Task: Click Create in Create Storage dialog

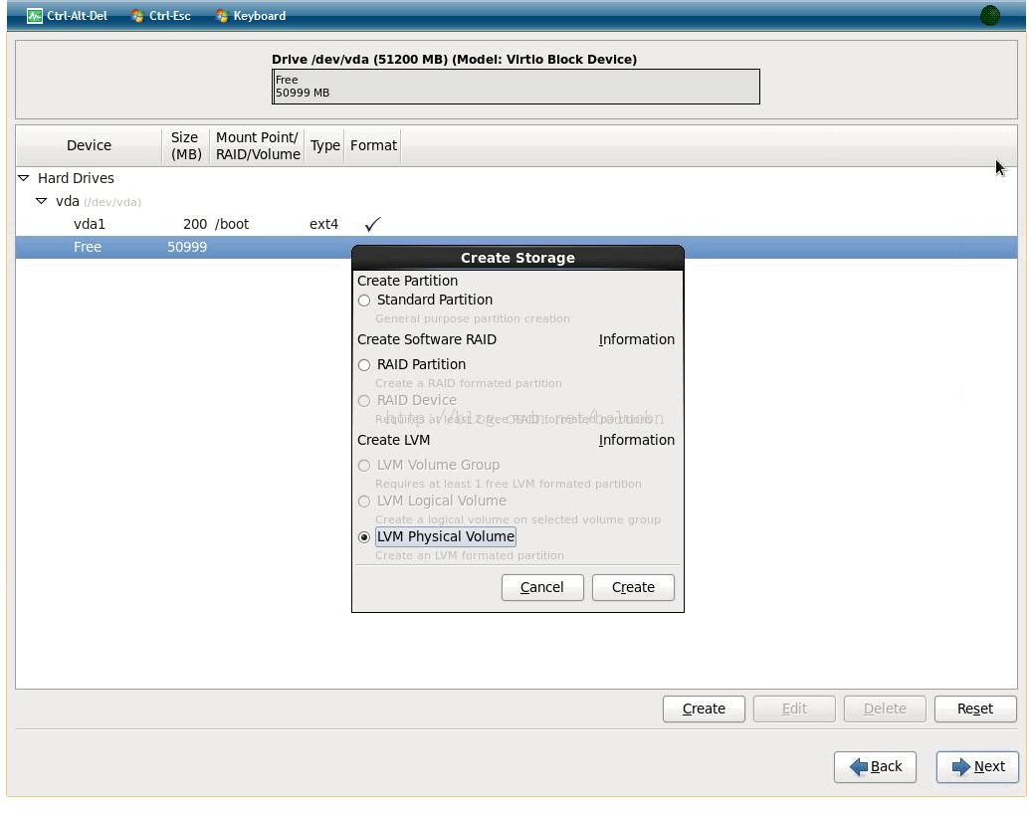Action: coord(633,587)
